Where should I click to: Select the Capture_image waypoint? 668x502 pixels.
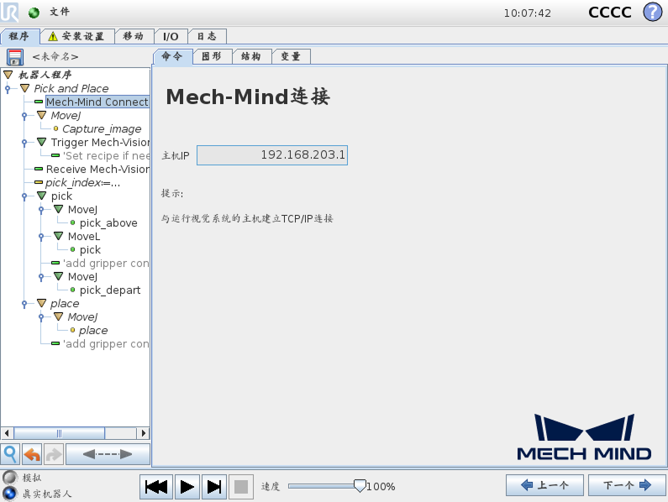(102, 129)
